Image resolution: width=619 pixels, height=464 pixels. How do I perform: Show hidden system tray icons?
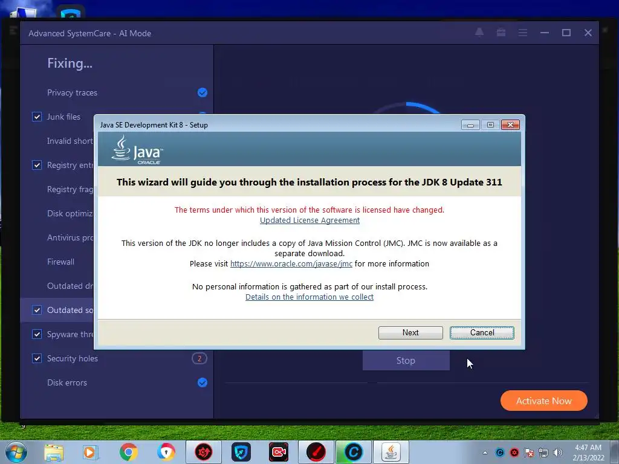tap(485, 453)
